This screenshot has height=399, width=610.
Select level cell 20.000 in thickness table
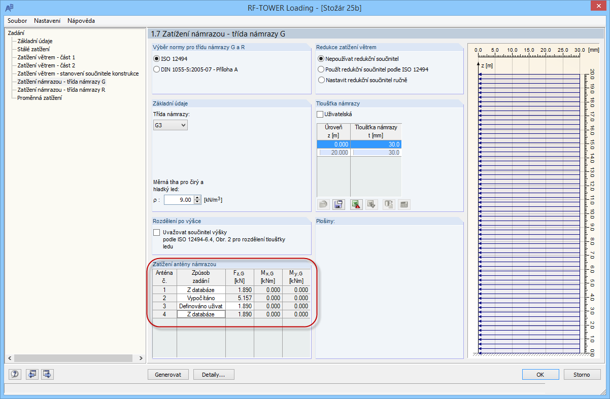click(333, 152)
